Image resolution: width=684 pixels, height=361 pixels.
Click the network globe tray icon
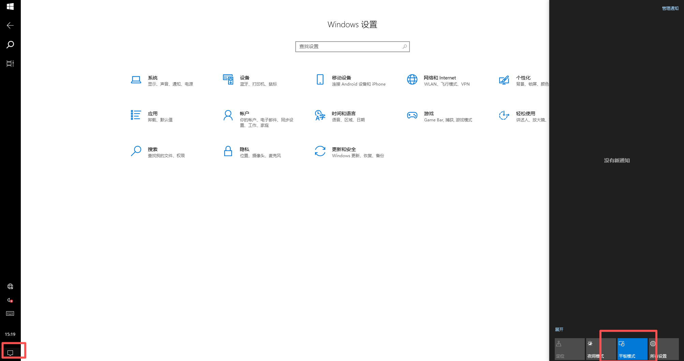(x=10, y=286)
